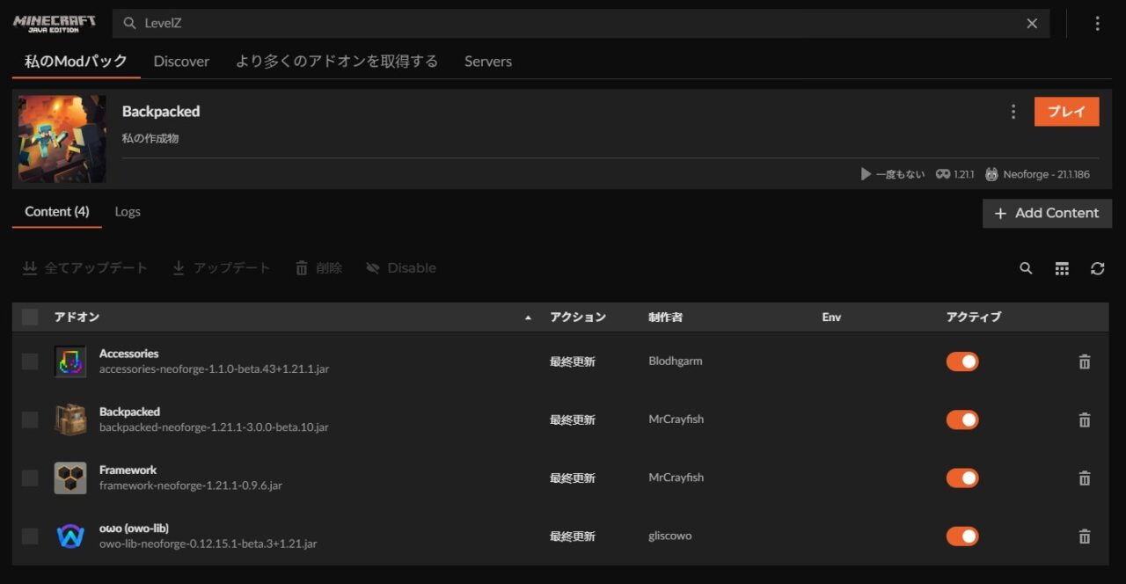Image resolution: width=1126 pixels, height=584 pixels.
Task: Open より多くのアドオンを取得する tab
Action: click(x=337, y=62)
